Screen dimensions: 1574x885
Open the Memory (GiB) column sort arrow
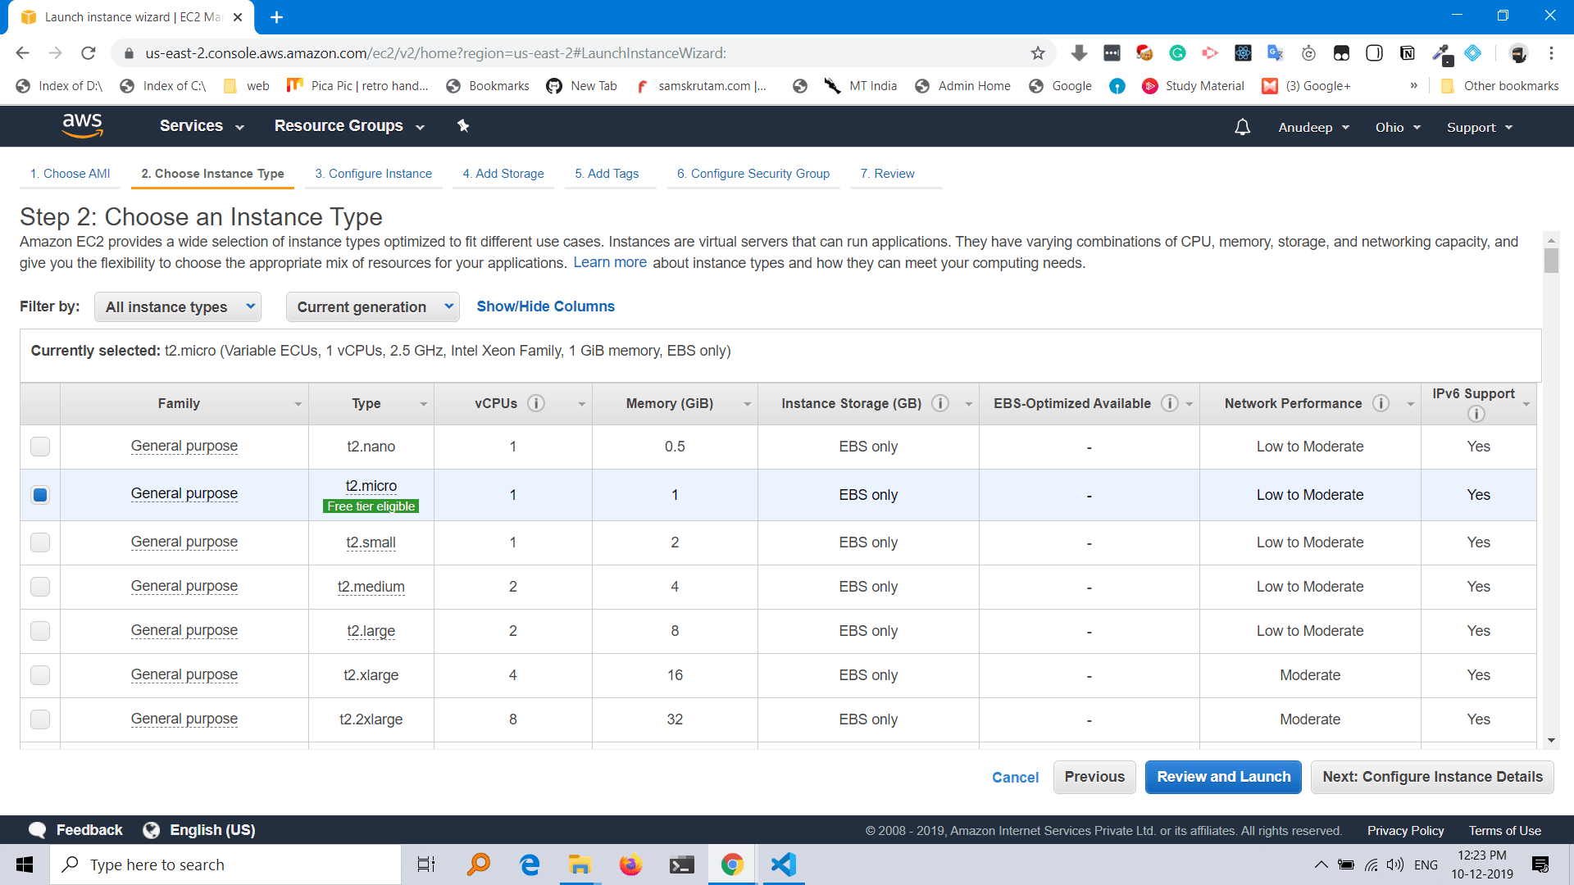(x=747, y=404)
